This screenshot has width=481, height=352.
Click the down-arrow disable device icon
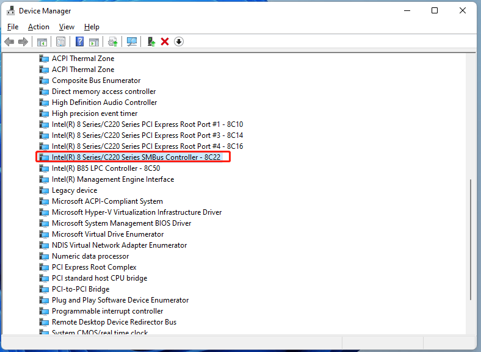pyautogui.click(x=179, y=41)
